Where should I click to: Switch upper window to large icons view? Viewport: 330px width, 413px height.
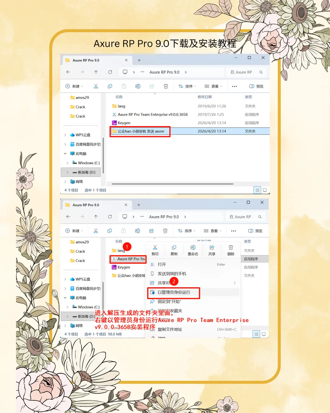pyautogui.click(x=265, y=190)
